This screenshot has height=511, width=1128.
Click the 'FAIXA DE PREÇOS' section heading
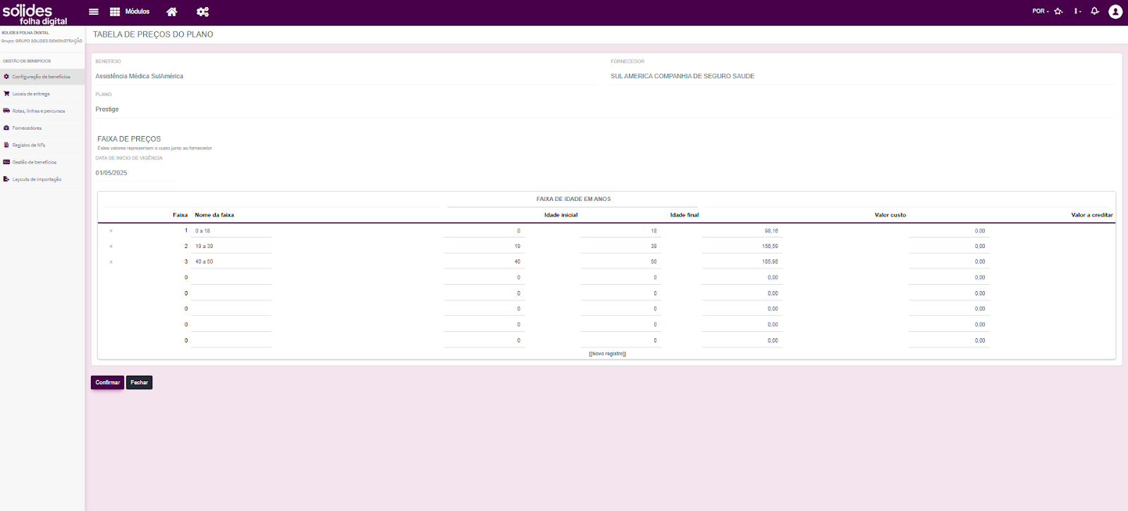(x=129, y=139)
